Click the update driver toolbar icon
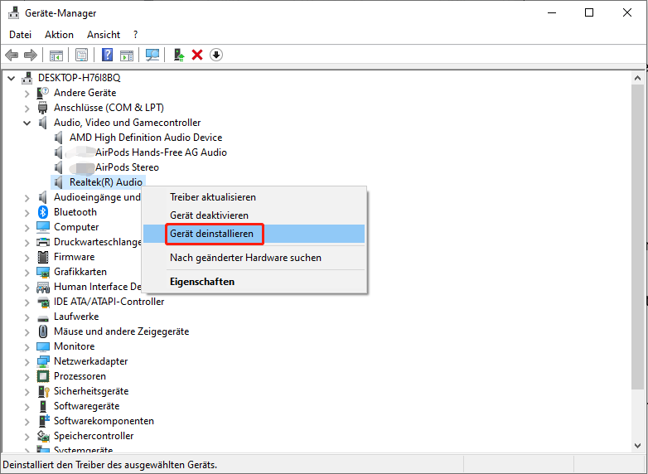Screen dimensions: 648x474 click(x=178, y=55)
